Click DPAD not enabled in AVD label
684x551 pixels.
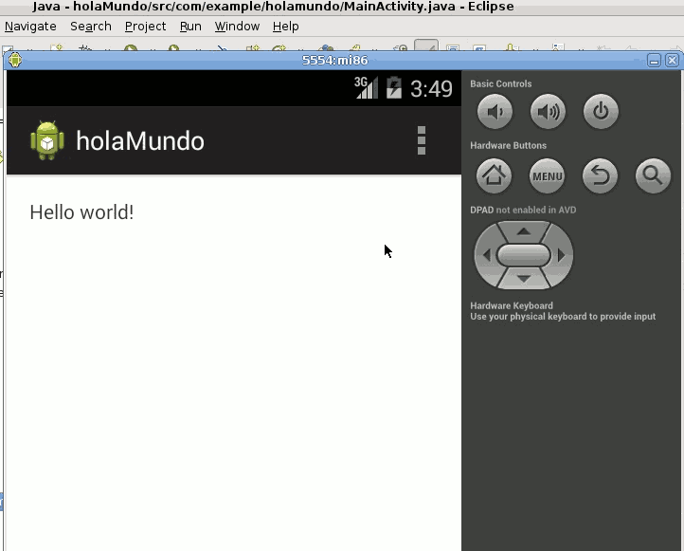point(523,210)
